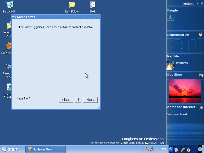Close the sidebar with its X button
The height and width of the screenshot is (153, 204).
[x=202, y=4]
